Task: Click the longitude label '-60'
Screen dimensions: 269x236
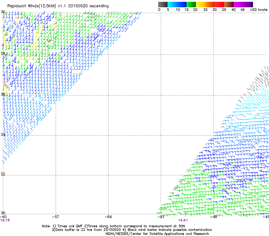Action: click(3, 217)
